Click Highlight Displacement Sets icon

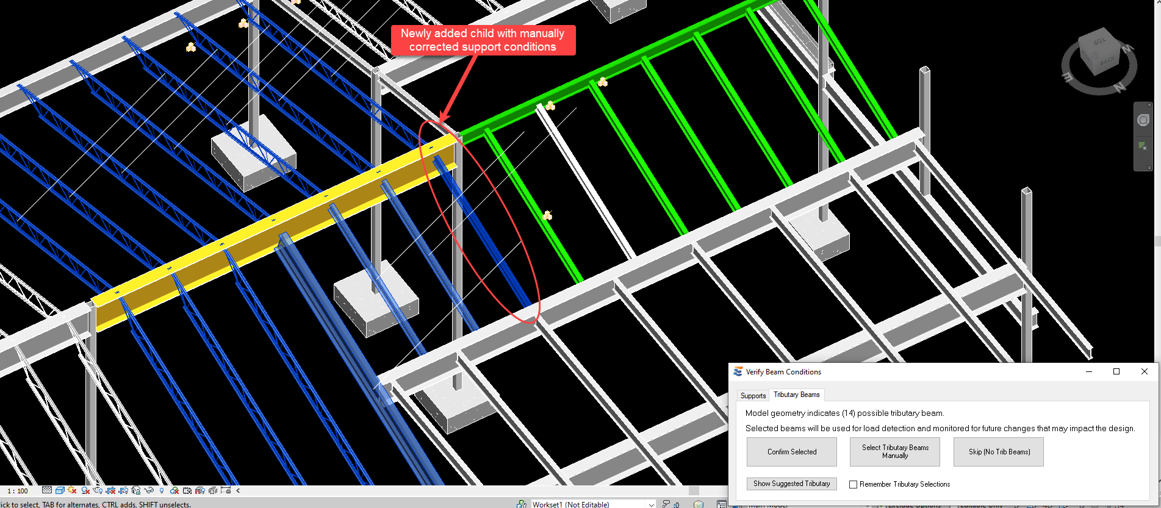[x=212, y=490]
